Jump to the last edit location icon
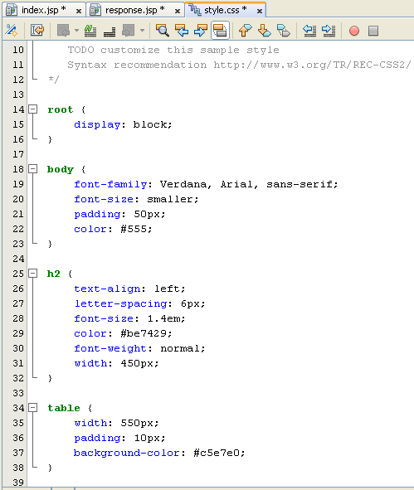 (x=37, y=31)
